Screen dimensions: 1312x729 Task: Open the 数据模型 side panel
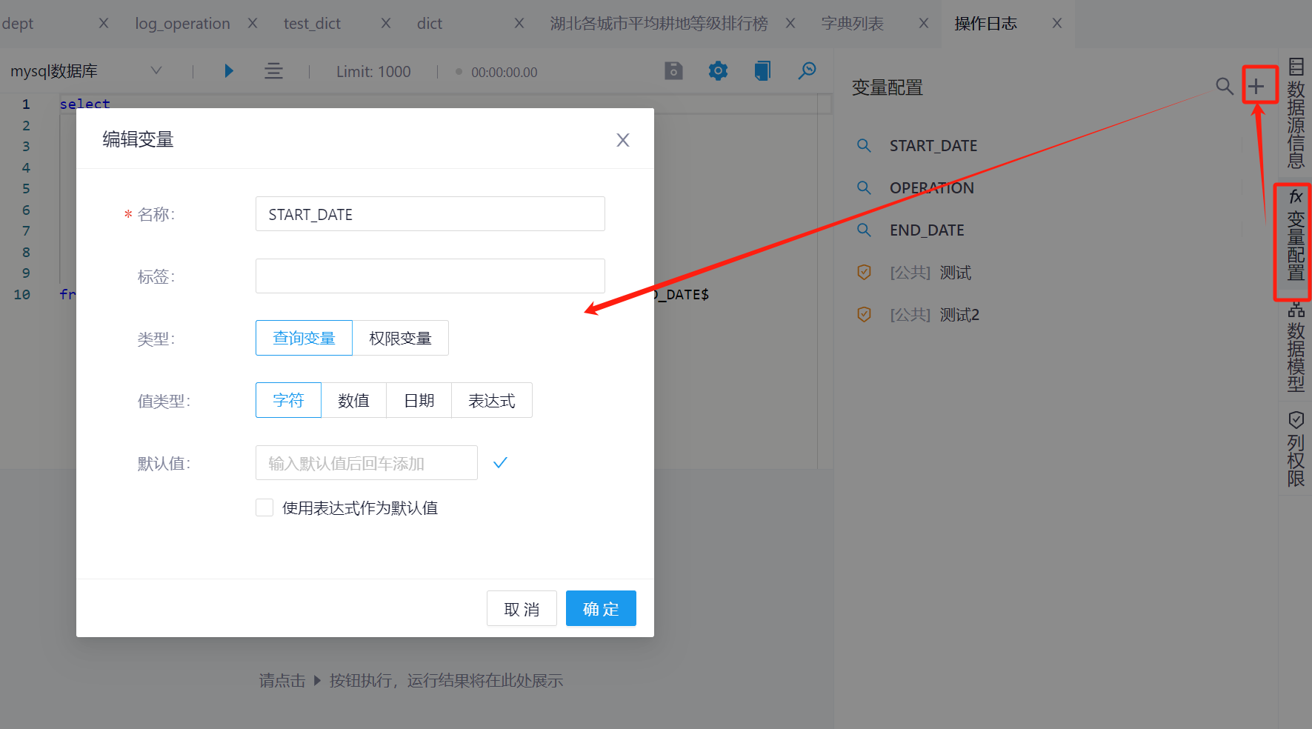pyautogui.click(x=1296, y=346)
